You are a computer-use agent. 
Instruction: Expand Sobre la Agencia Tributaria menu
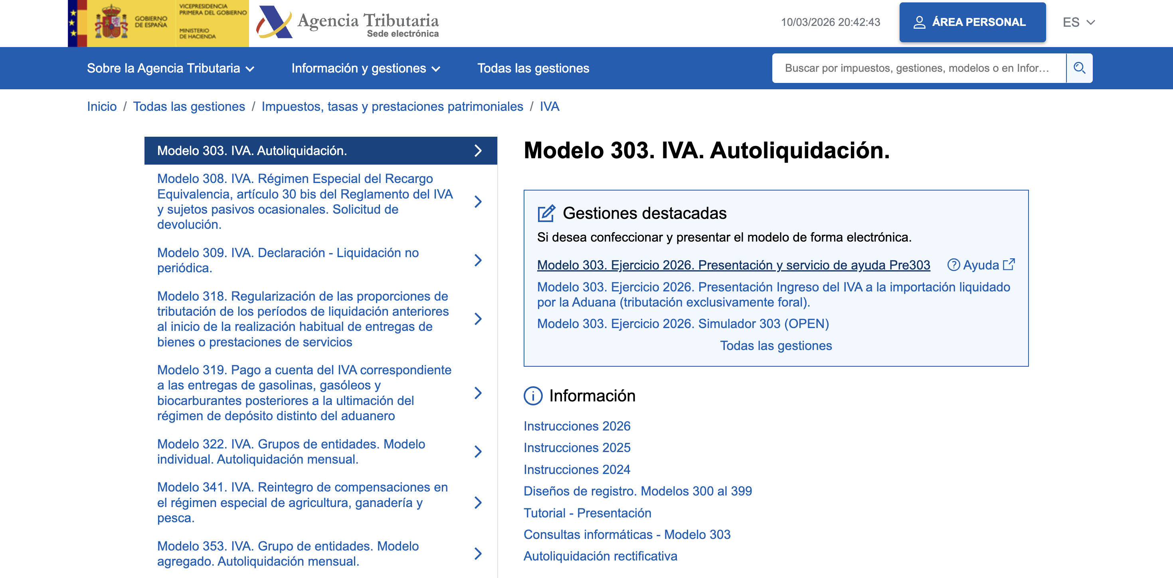tap(170, 68)
